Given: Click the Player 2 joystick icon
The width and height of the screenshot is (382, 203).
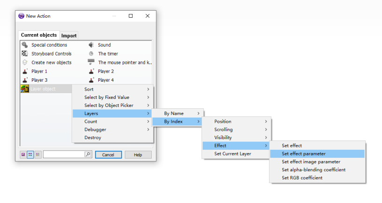Looking at the screenshot, I should coord(91,71).
